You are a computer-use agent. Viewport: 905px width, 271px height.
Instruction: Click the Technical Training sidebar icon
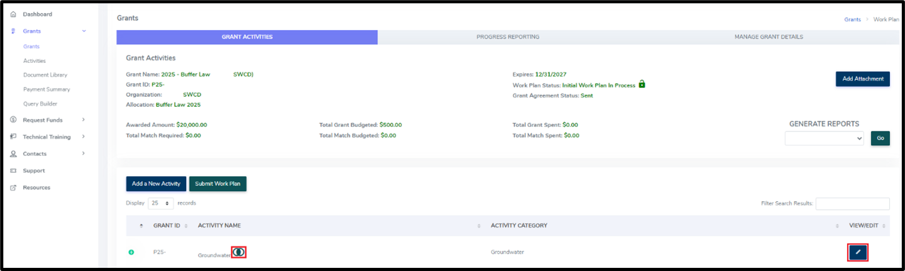click(13, 136)
